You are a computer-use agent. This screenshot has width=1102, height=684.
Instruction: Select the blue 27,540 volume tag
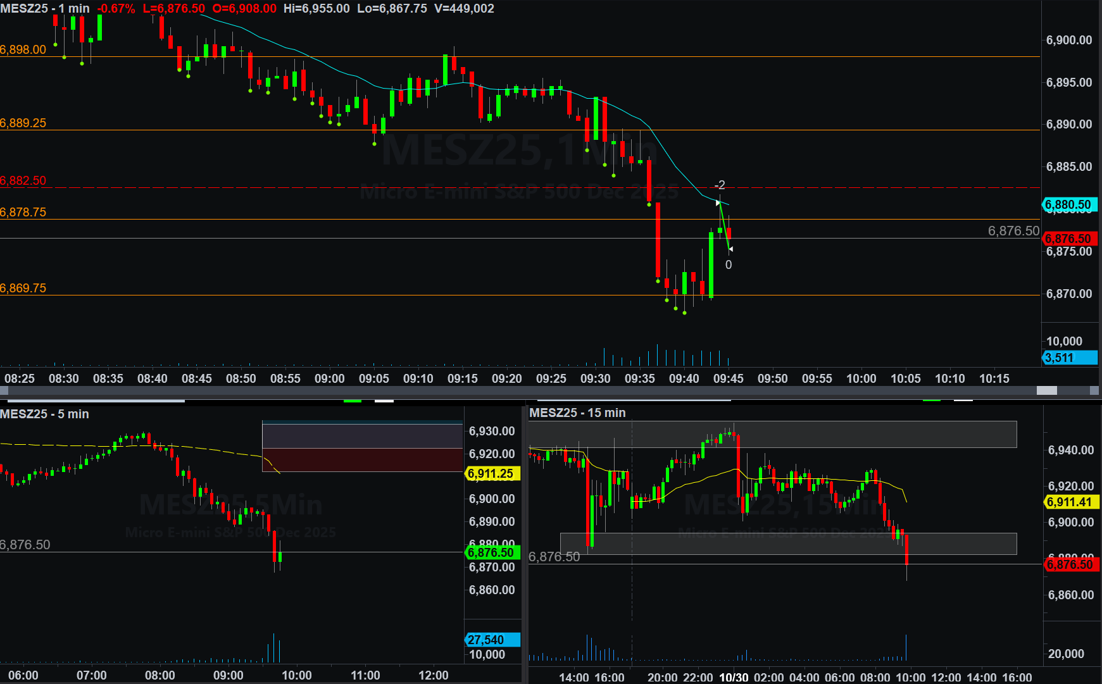(x=491, y=640)
